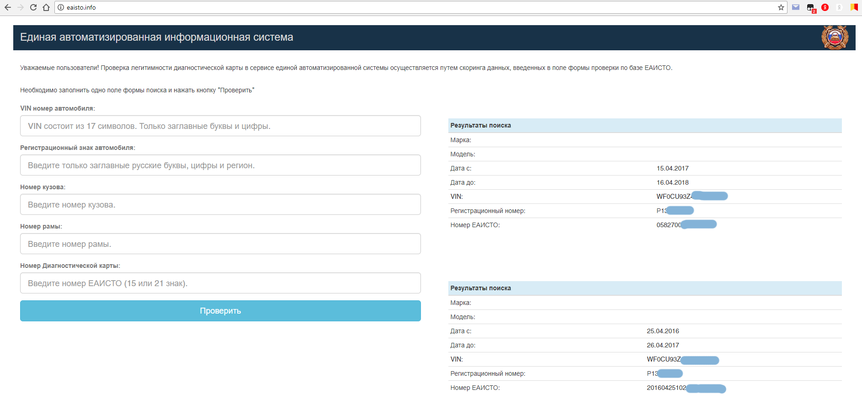The image size is (862, 405).
Task: Reload the page with refresh icon
Action: [x=33, y=7]
